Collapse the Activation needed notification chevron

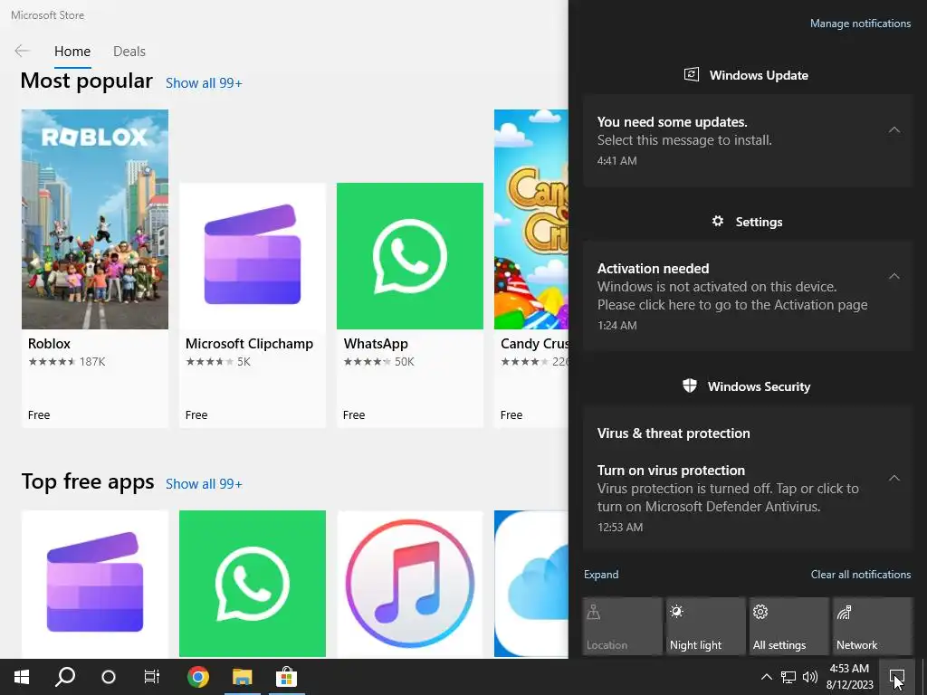click(x=894, y=276)
